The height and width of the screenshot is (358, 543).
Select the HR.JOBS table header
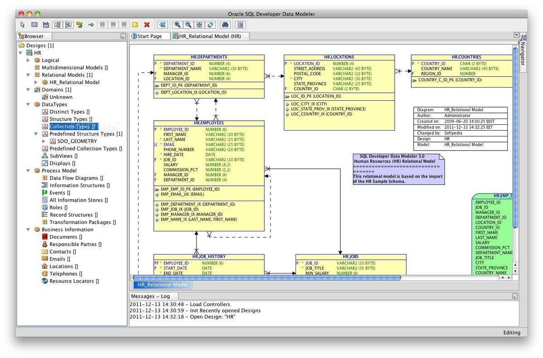click(351, 257)
